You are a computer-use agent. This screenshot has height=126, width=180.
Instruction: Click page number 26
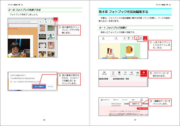point(44,120)
